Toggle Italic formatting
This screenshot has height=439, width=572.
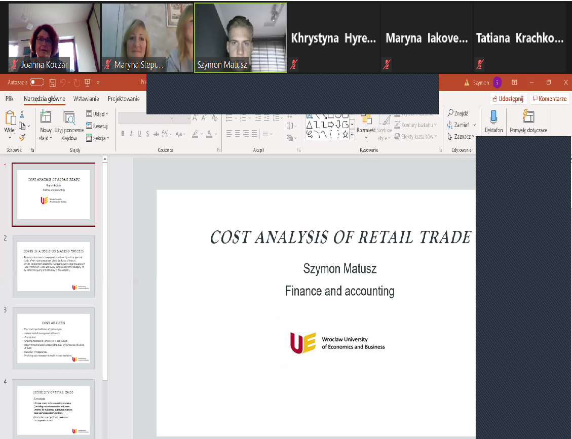point(131,134)
